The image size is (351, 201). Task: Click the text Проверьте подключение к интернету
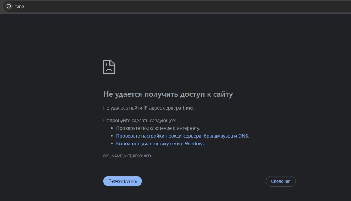[158, 128]
